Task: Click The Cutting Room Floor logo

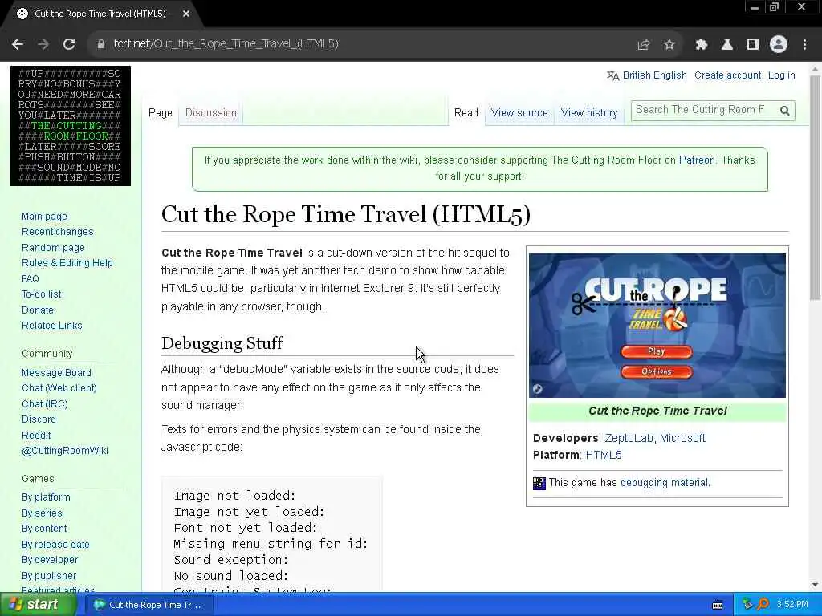Action: 71,126
